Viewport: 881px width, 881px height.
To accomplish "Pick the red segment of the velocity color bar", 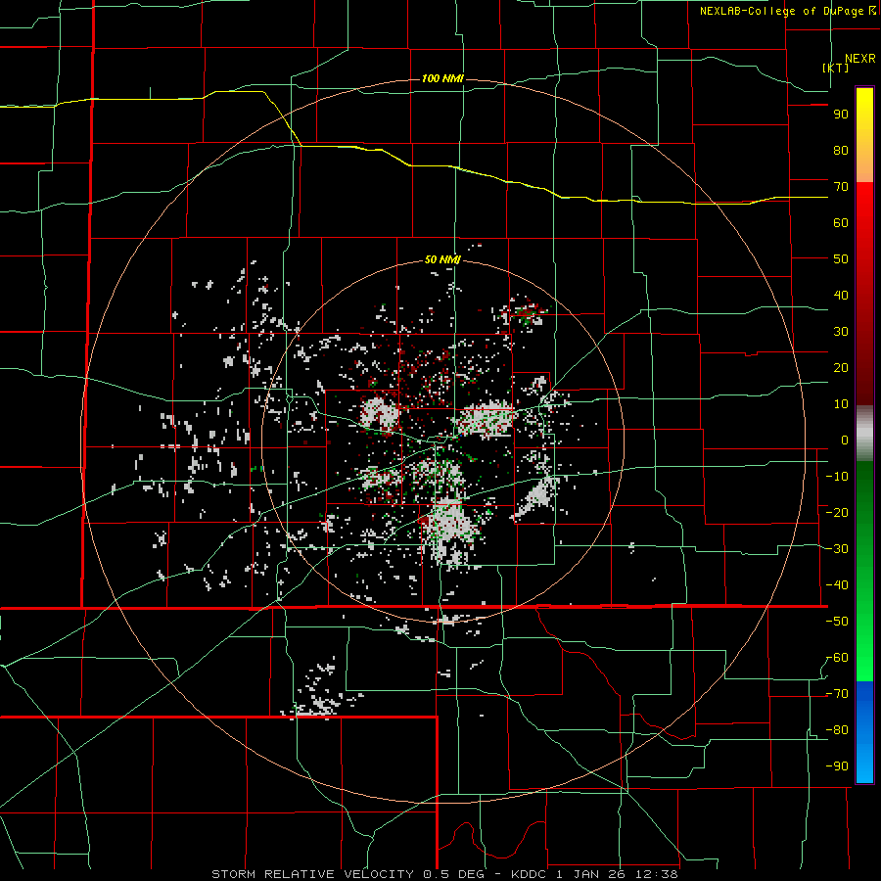I will pyautogui.click(x=864, y=294).
